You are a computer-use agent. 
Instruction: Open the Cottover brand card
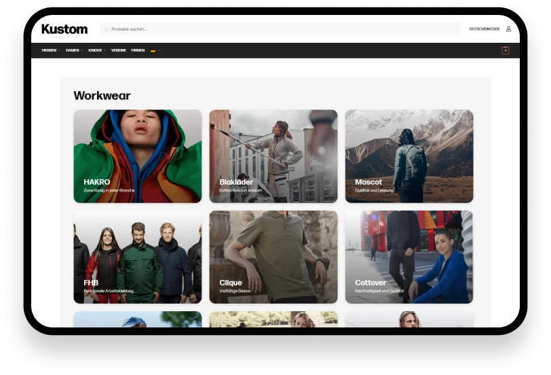click(x=409, y=257)
